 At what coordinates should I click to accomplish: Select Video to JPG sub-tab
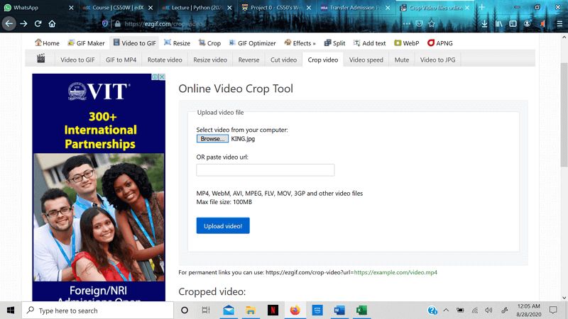437,60
